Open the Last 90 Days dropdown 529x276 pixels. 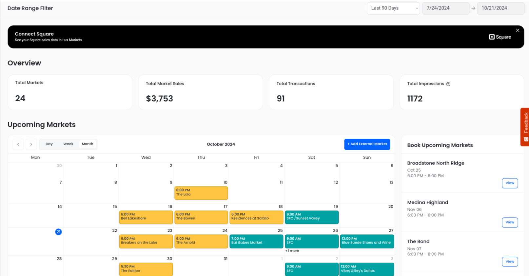(393, 8)
